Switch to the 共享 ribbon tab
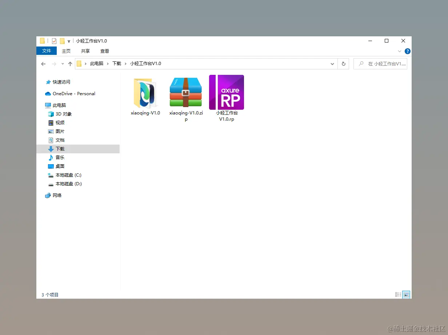 (x=85, y=51)
